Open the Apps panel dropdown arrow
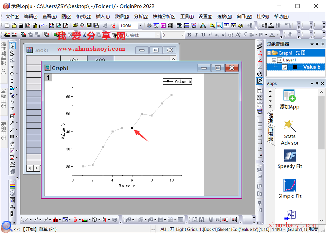 pos(312,84)
